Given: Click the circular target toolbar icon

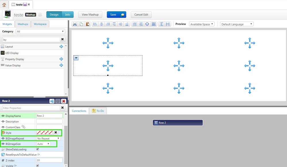Looking at the screenshot, I should point(147,24).
